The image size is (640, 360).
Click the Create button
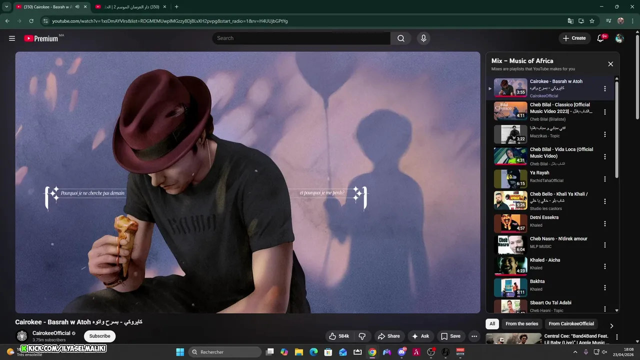pyautogui.click(x=574, y=38)
